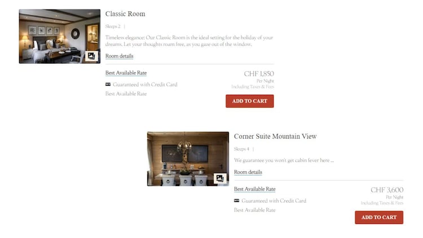The image size is (423, 238).
Task: Click Corner Suite Best Available Rate link
Action: pos(255,189)
